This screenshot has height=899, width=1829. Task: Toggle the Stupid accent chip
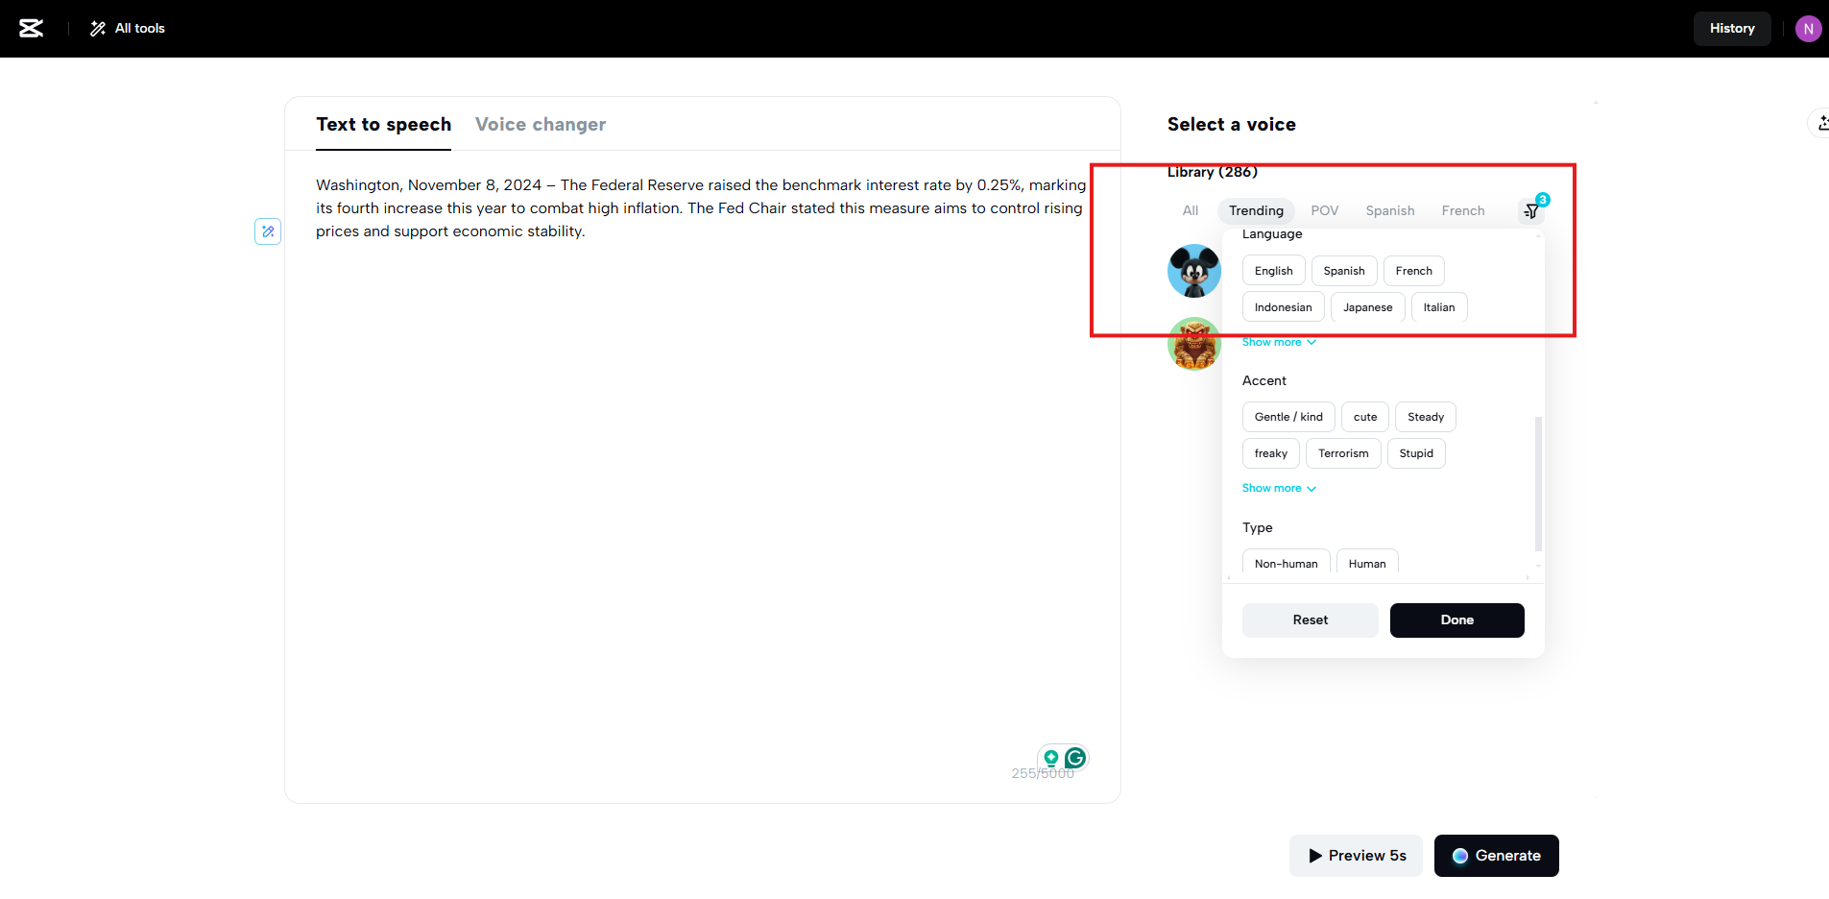(x=1416, y=453)
